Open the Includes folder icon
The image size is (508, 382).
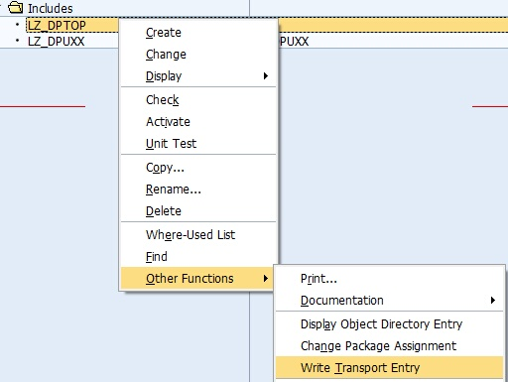tap(16, 7)
